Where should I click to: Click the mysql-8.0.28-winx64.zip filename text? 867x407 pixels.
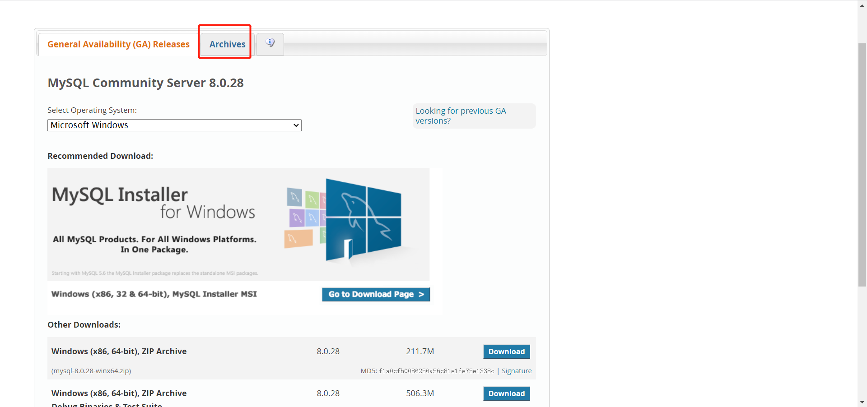coord(91,371)
